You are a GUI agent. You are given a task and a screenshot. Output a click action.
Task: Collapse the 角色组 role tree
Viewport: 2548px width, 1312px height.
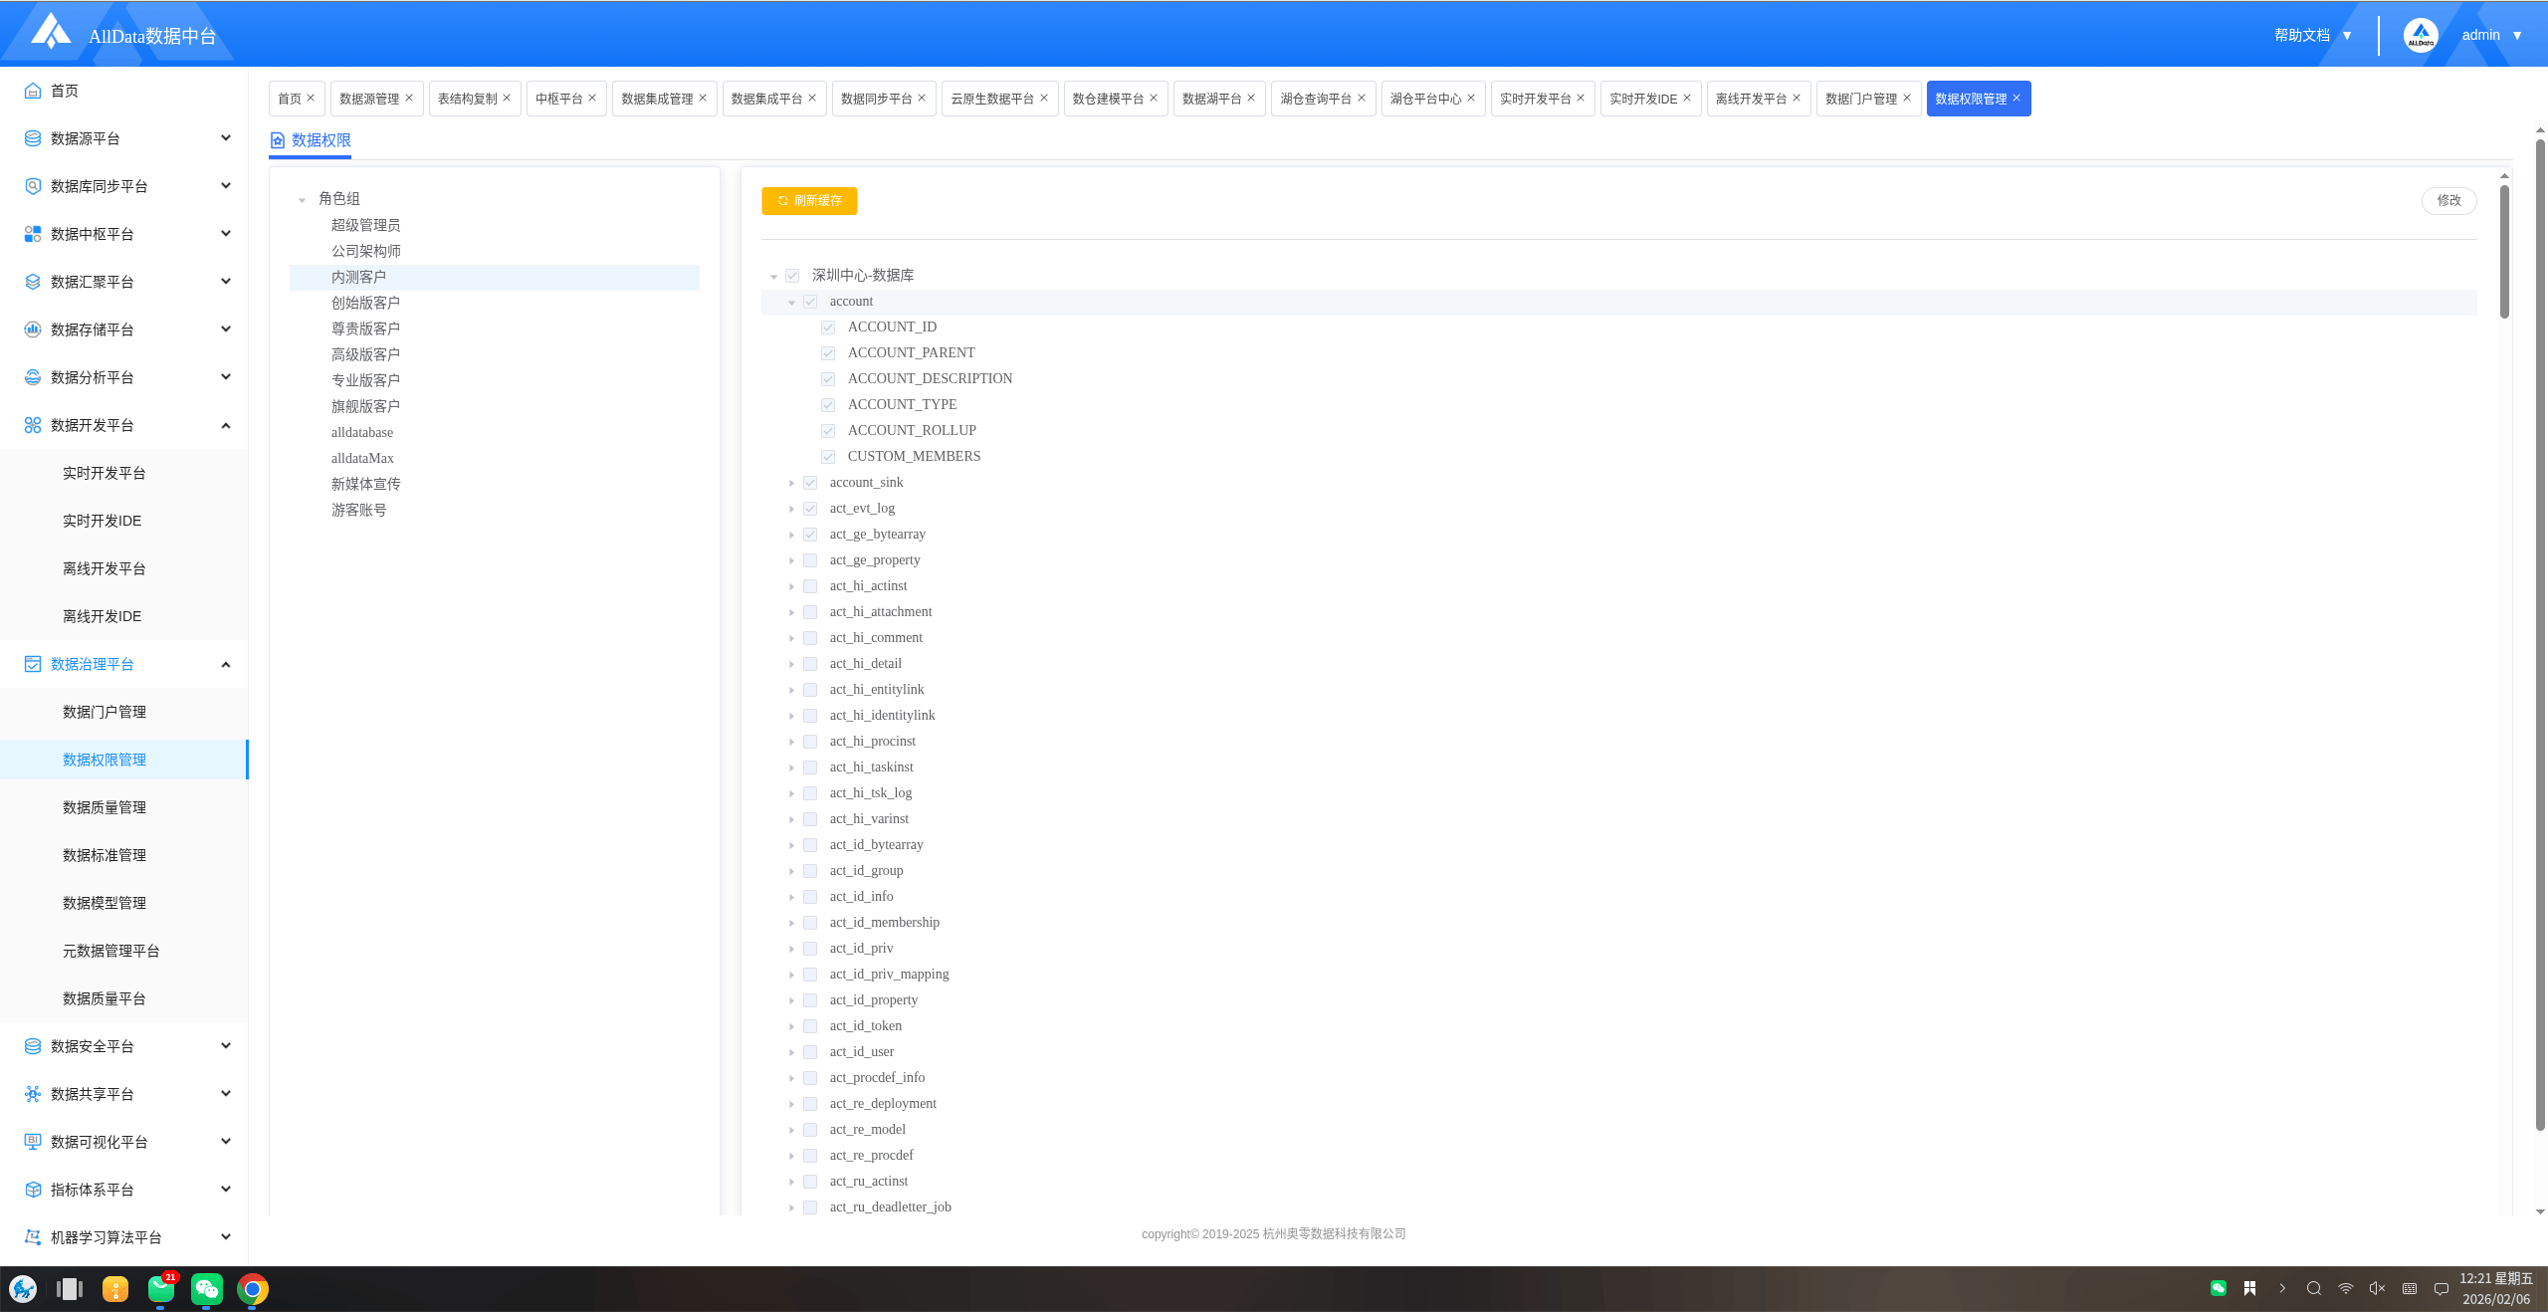tap(302, 200)
